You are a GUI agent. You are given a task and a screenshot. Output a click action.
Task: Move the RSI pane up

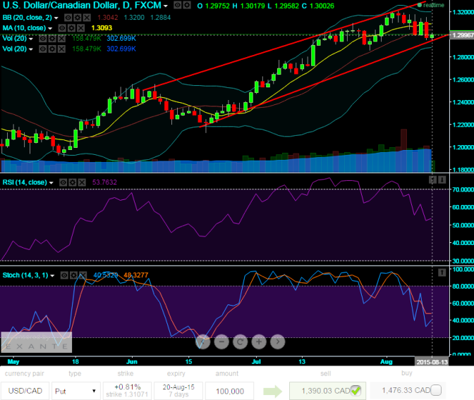click(432, 180)
